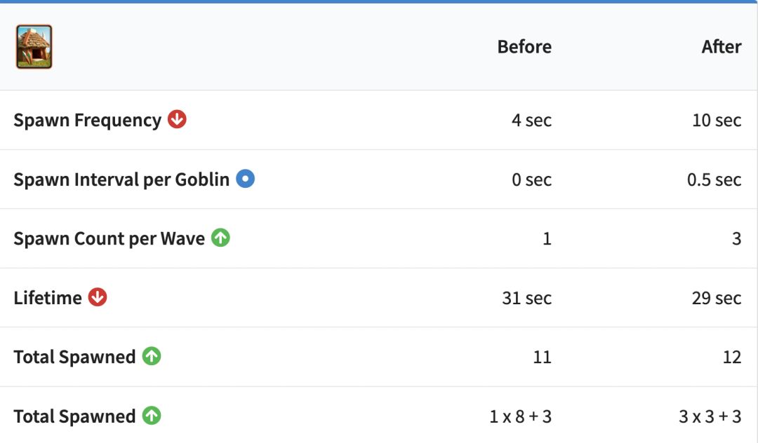This screenshot has width=758, height=443.
Task: Click the Spawn Count per Wave label
Action: (x=109, y=239)
